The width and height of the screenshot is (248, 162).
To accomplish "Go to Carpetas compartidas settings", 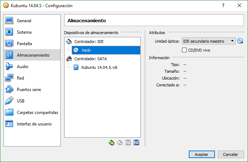I will [37, 113].
